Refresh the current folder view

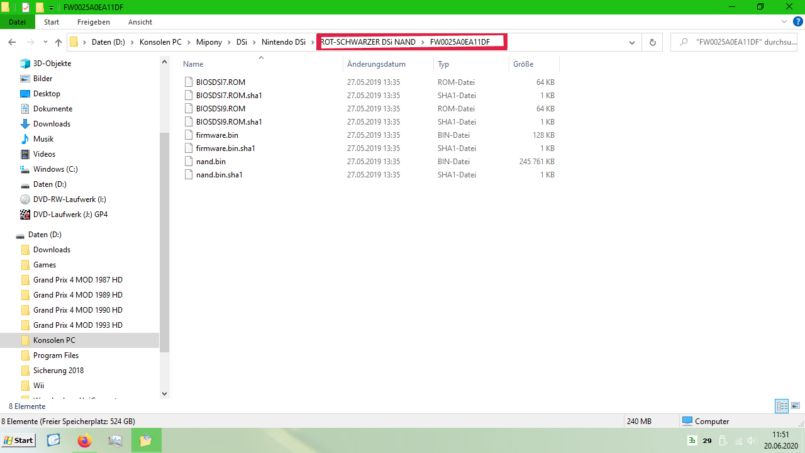pyautogui.click(x=653, y=42)
